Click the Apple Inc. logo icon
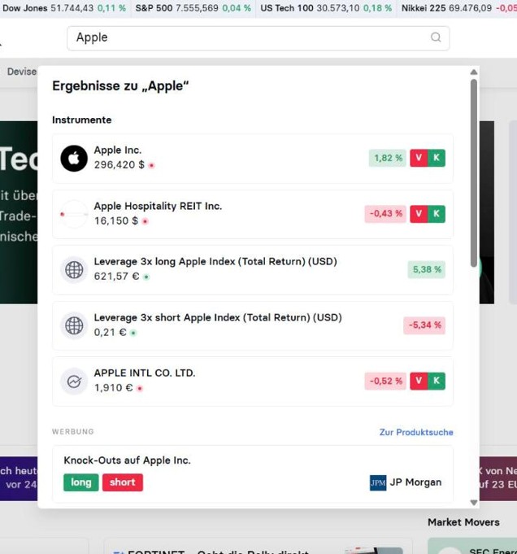The width and height of the screenshot is (517, 554). coord(74,159)
